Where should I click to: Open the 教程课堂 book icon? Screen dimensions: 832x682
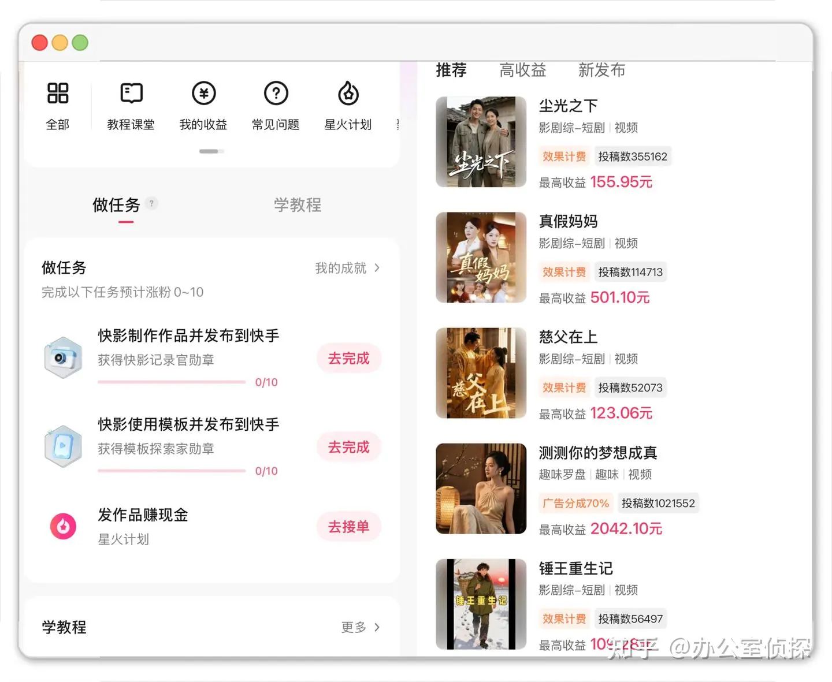click(x=131, y=93)
